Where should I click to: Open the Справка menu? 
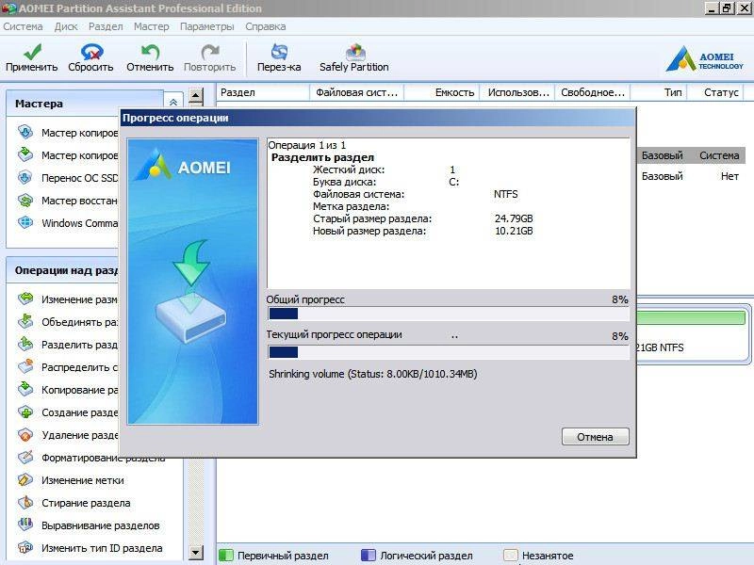266,26
